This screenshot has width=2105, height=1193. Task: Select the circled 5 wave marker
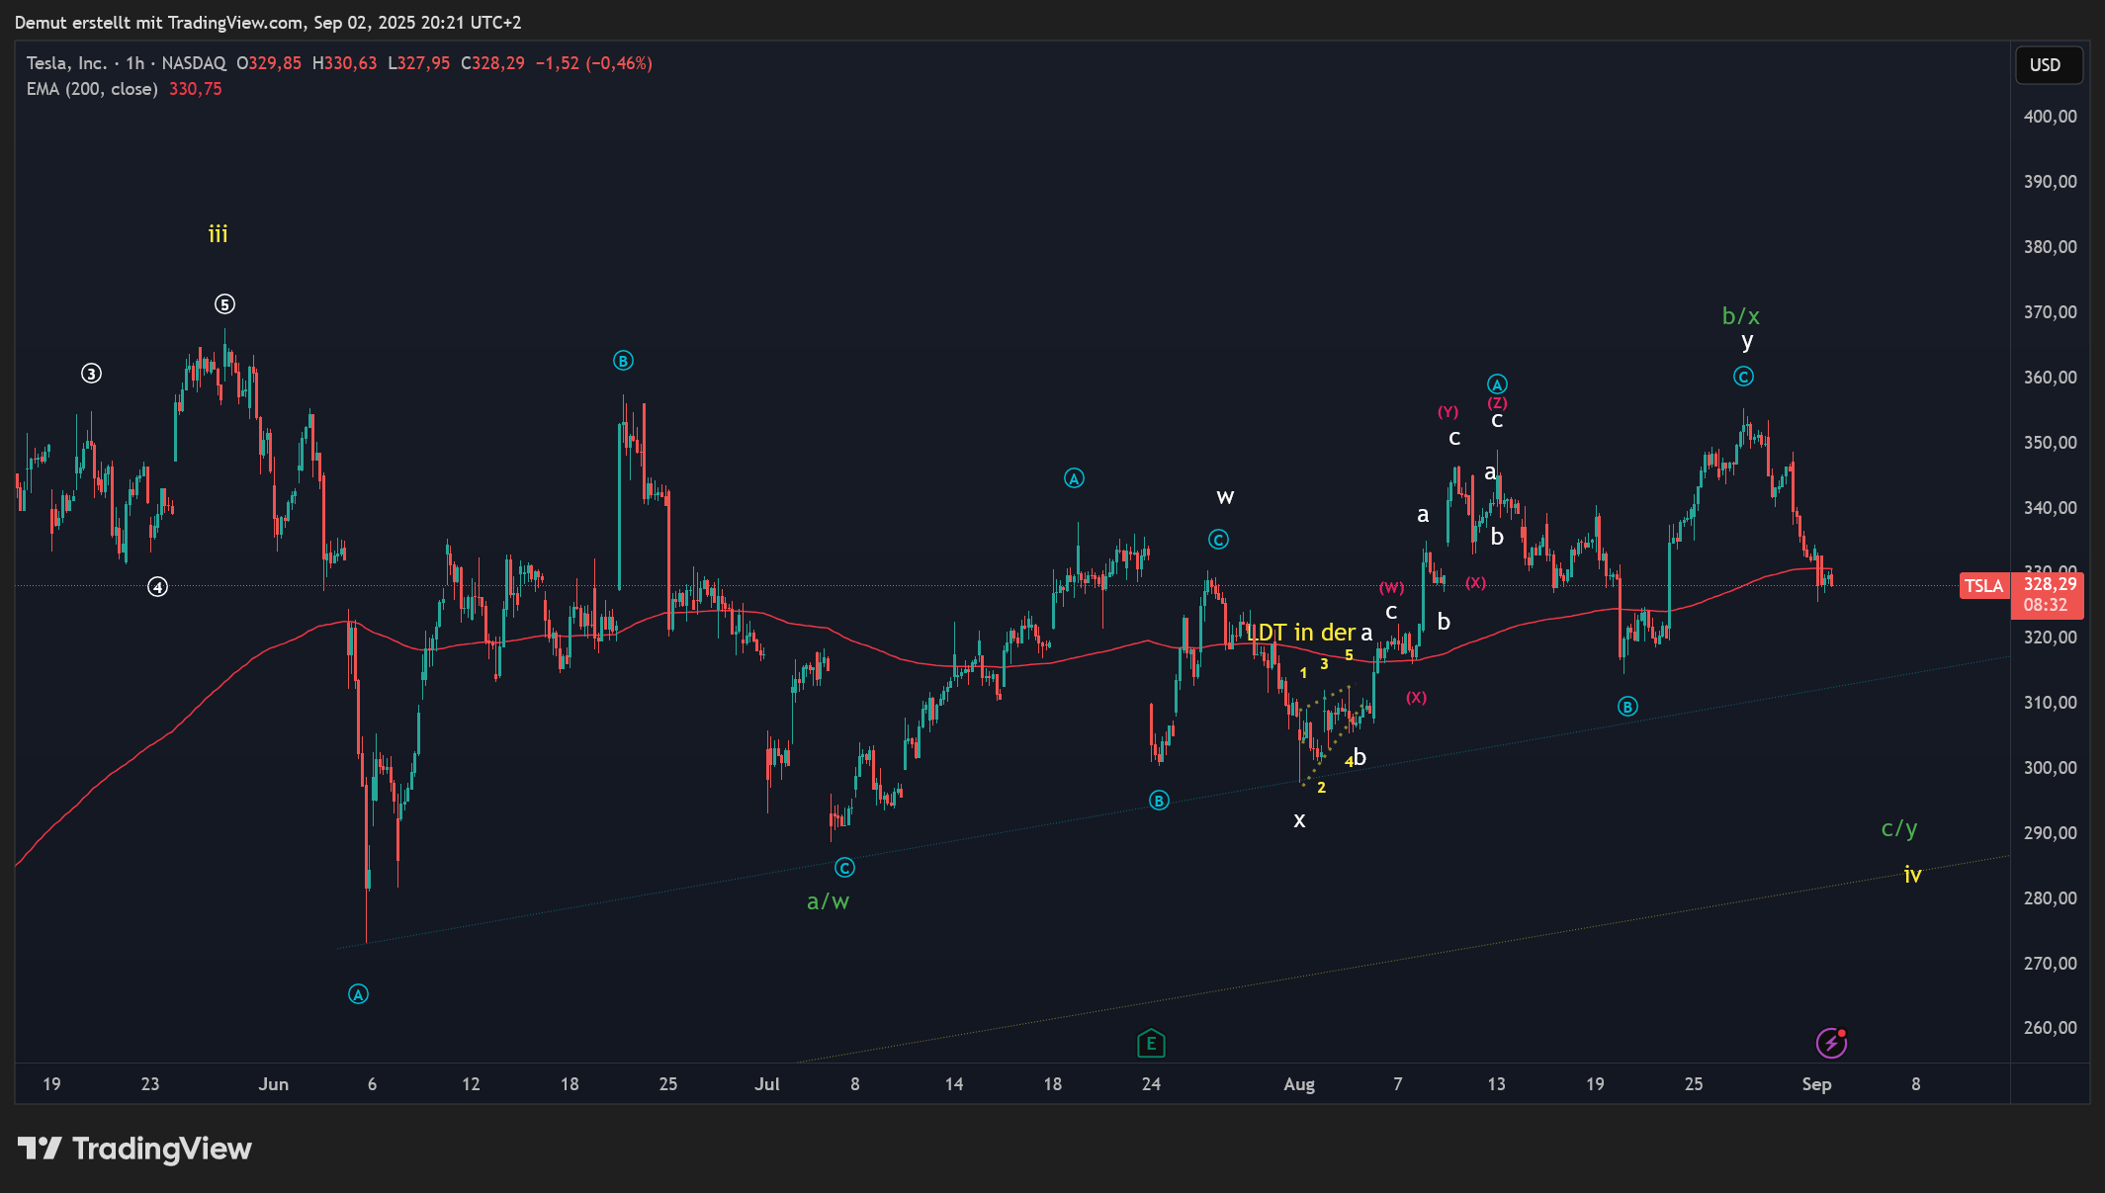click(x=224, y=304)
